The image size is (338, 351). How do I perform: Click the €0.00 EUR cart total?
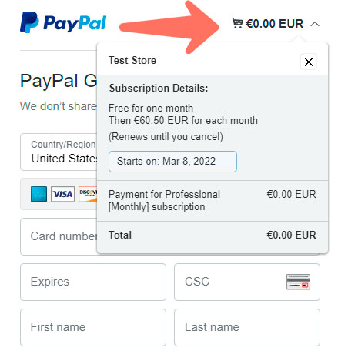(274, 24)
